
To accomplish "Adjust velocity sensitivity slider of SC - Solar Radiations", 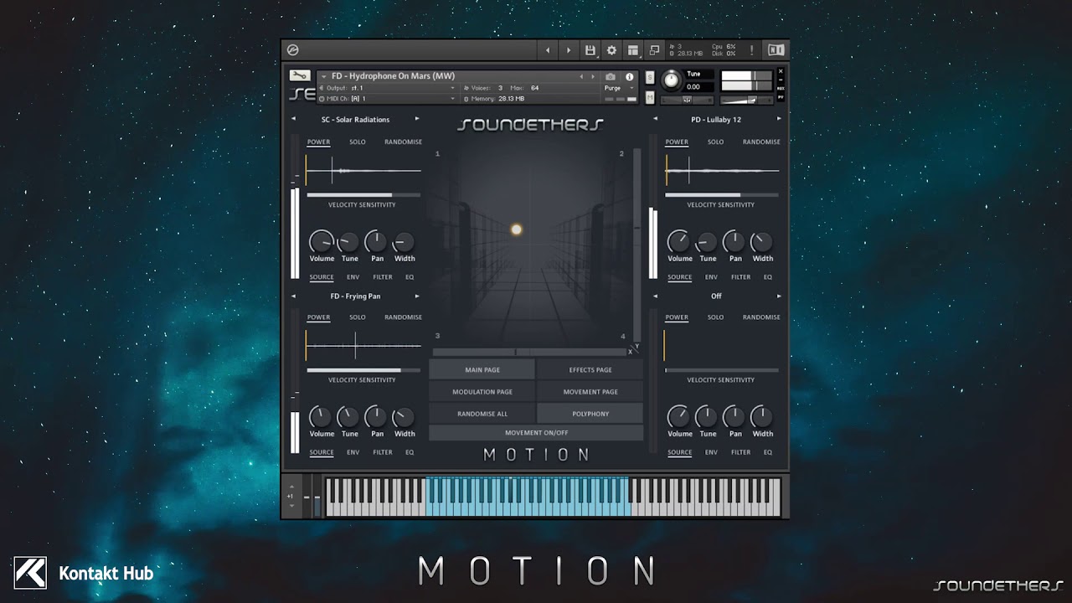I will (x=363, y=195).
